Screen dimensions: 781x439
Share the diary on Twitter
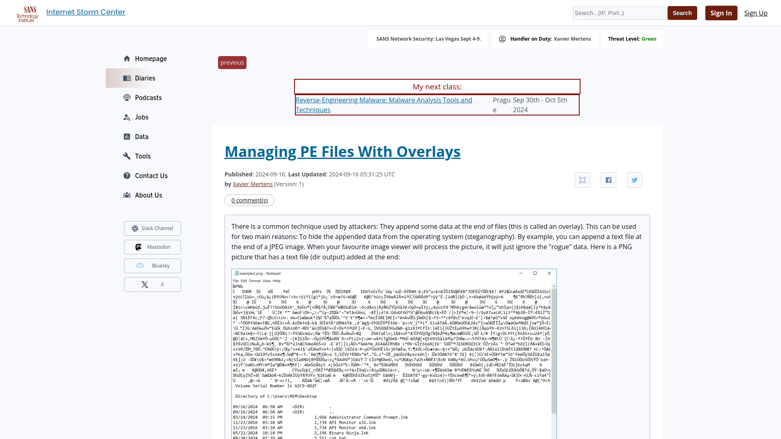(635, 180)
